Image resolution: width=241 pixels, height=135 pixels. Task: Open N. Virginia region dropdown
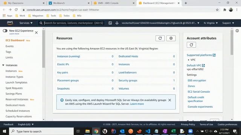point(210,23)
